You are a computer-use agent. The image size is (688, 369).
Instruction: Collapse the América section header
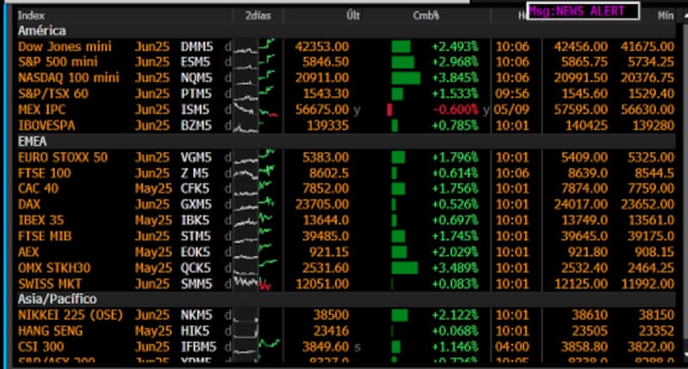coord(43,30)
